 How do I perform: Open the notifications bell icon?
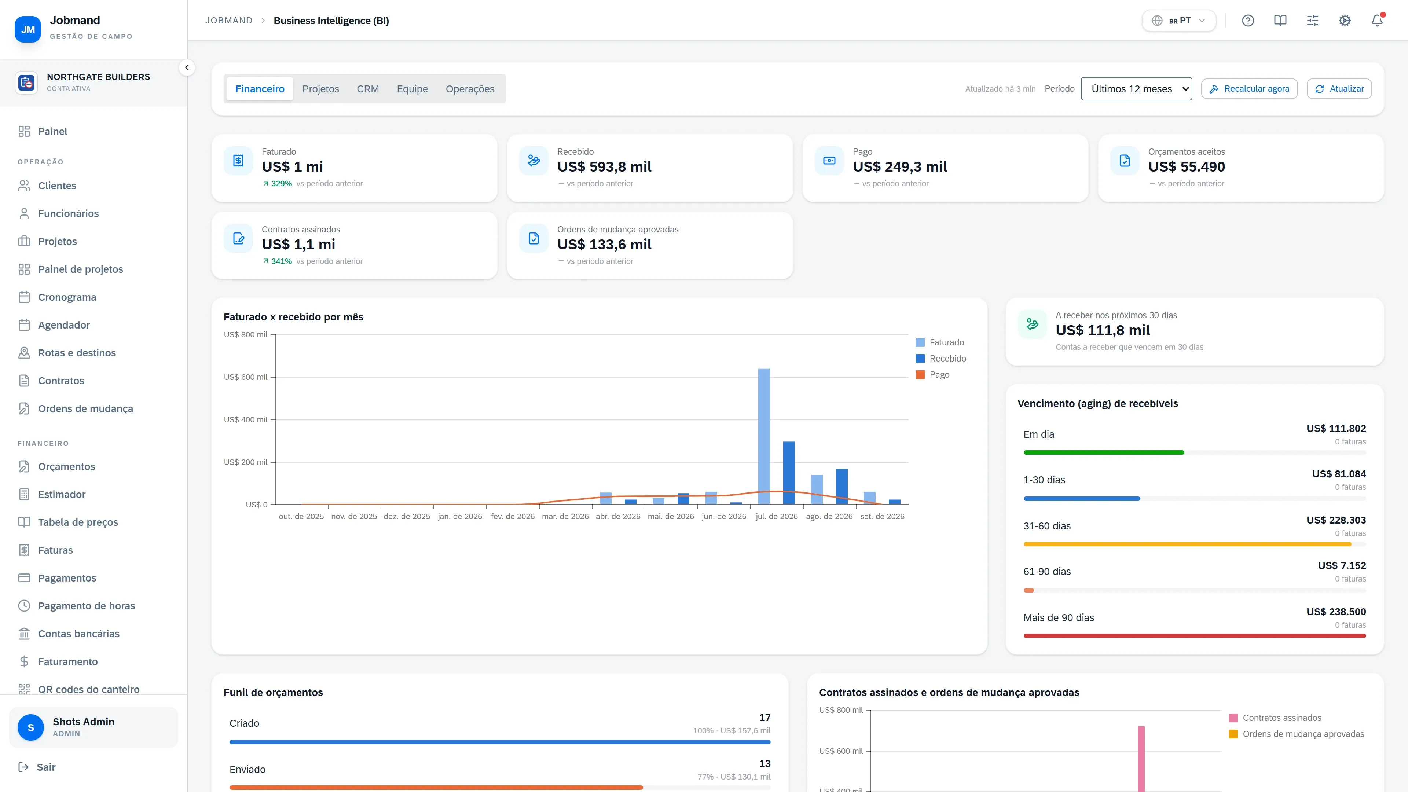coord(1377,21)
